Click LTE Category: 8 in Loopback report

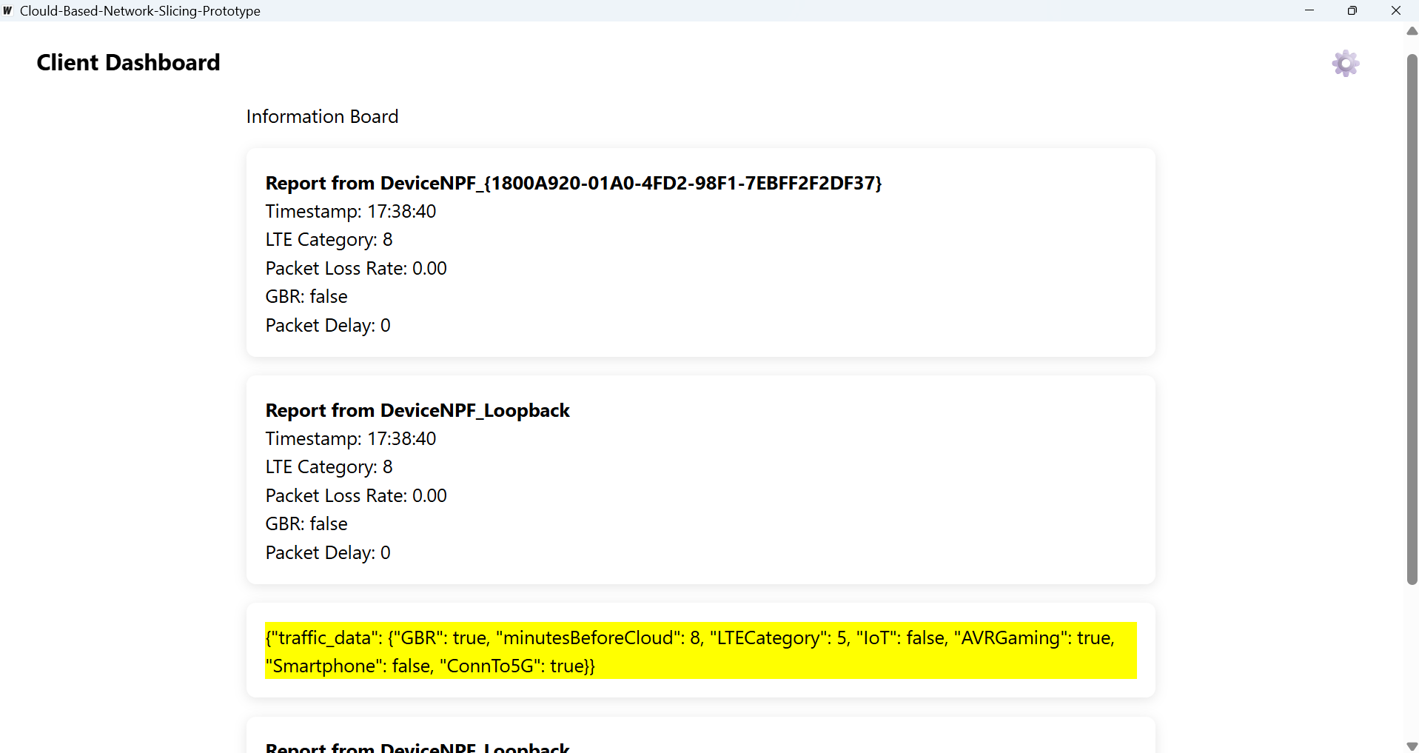[329, 467]
